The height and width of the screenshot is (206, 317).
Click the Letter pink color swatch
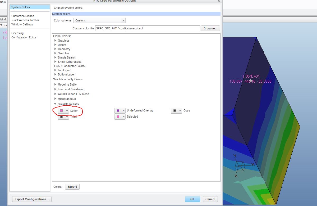[61, 111]
